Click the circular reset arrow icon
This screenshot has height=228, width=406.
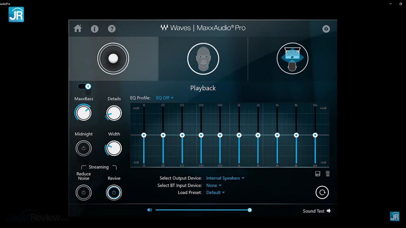[x=322, y=192]
